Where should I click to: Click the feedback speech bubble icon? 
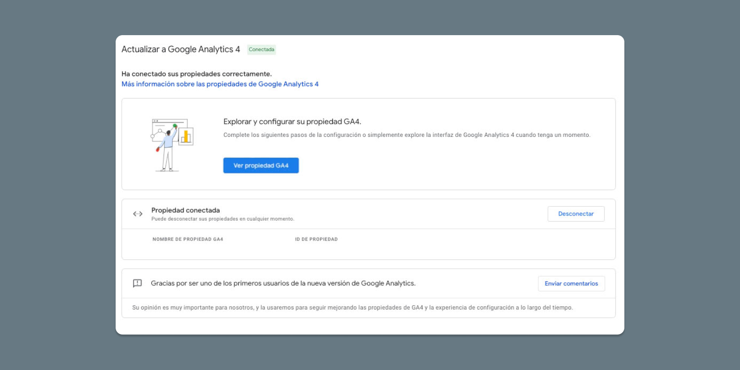tap(137, 284)
